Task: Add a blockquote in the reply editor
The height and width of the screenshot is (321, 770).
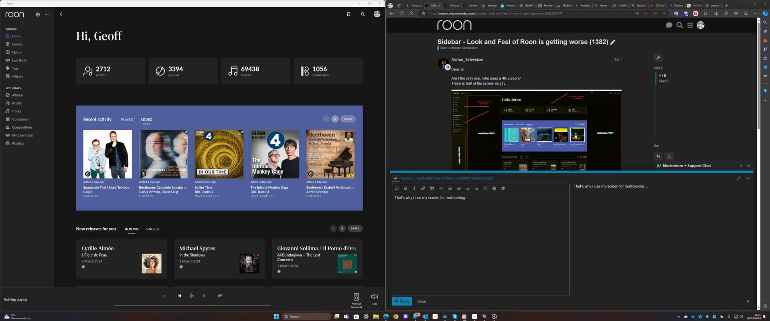Action: pos(432,188)
